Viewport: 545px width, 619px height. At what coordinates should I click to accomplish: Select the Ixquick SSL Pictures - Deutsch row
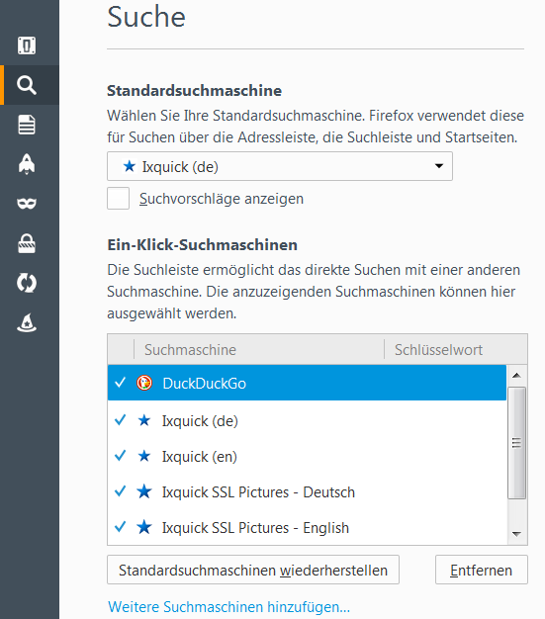coord(307,491)
